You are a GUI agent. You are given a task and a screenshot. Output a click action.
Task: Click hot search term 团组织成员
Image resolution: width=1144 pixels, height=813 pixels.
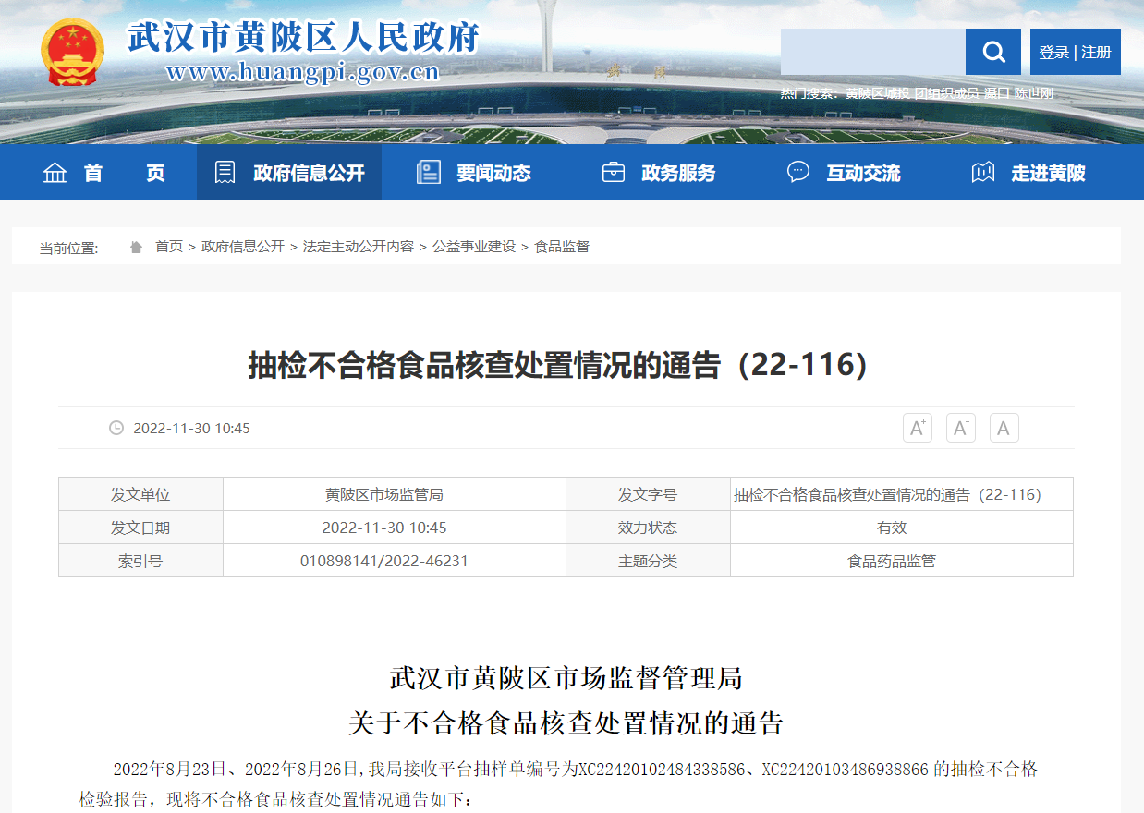pos(947,93)
